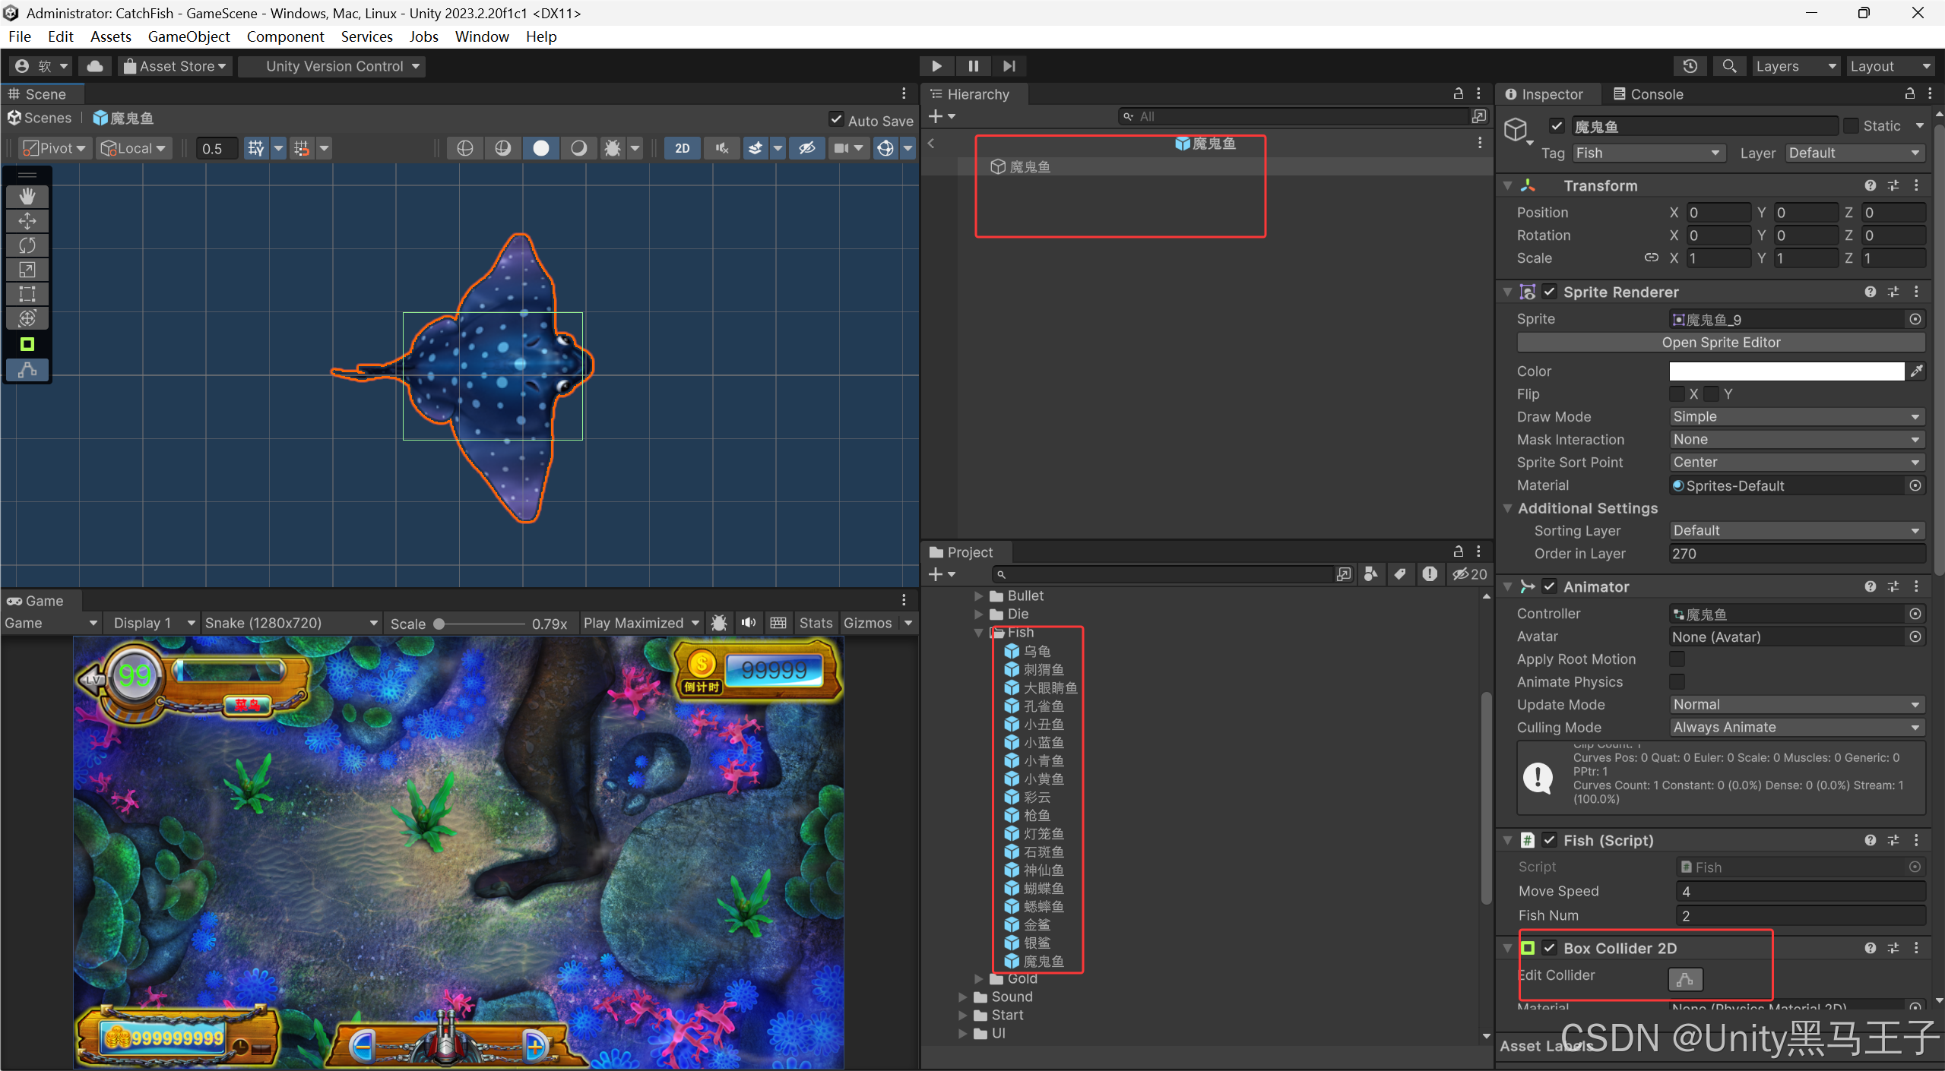Image resolution: width=1945 pixels, height=1071 pixels.
Task: Toggle 2D view mode in Scene
Action: click(x=682, y=148)
